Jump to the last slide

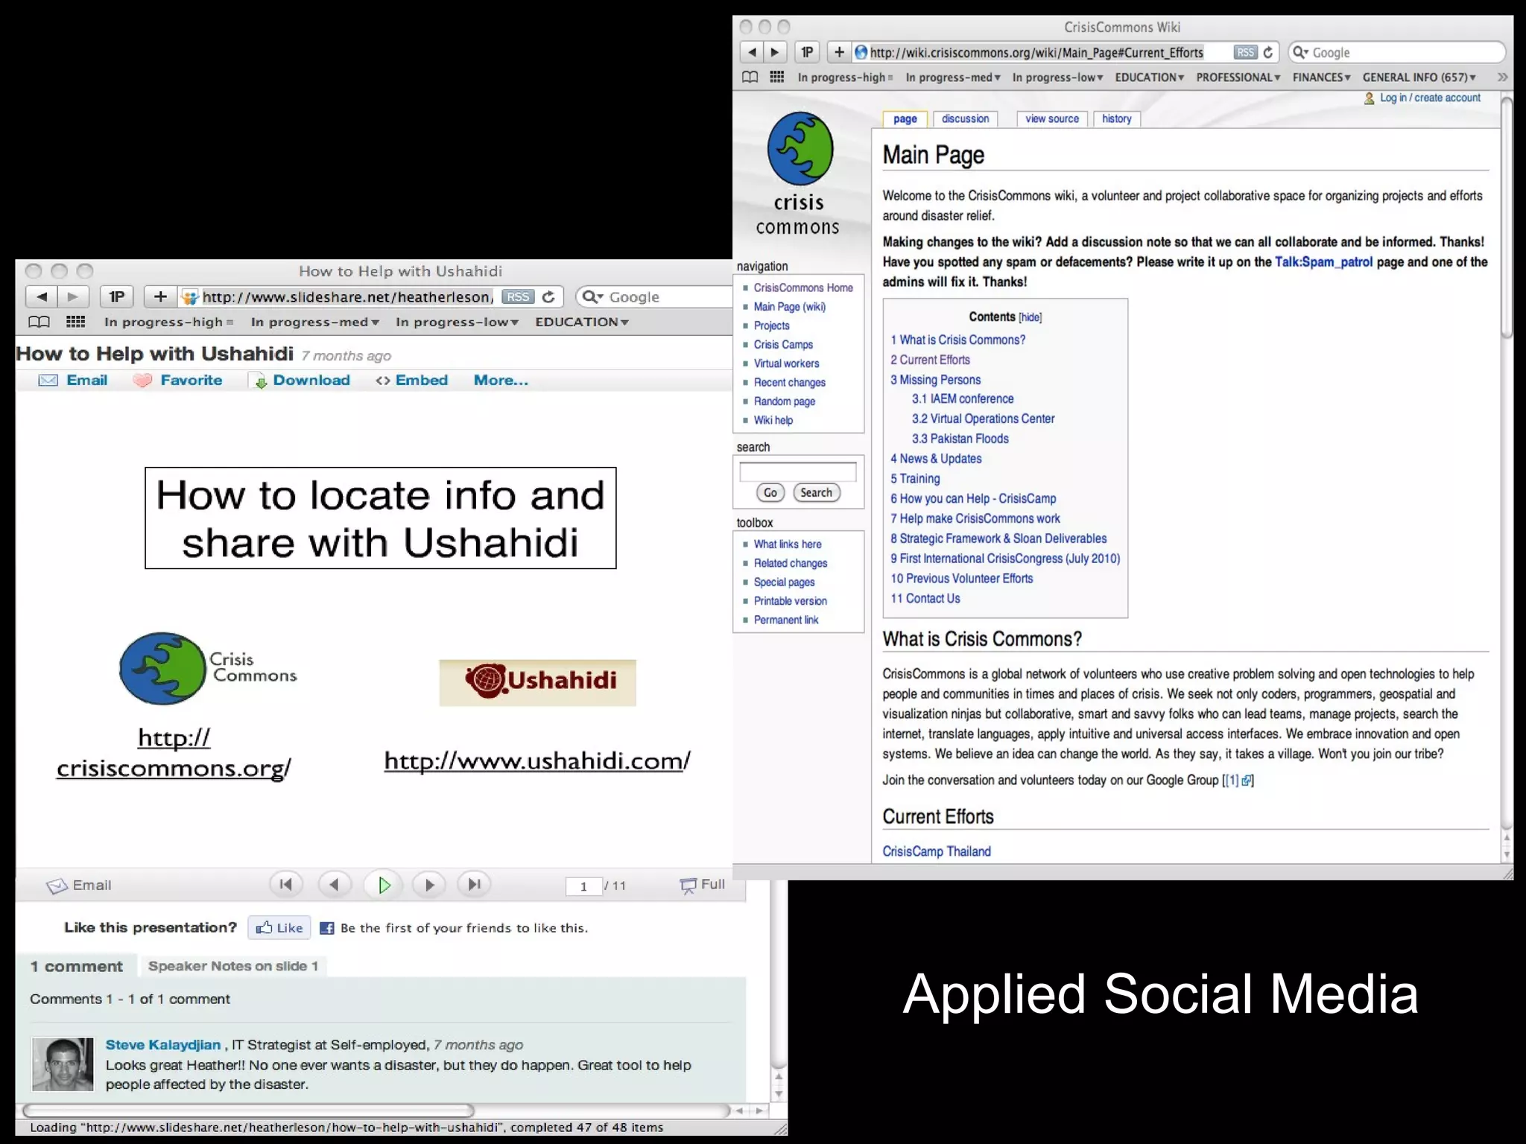click(474, 884)
